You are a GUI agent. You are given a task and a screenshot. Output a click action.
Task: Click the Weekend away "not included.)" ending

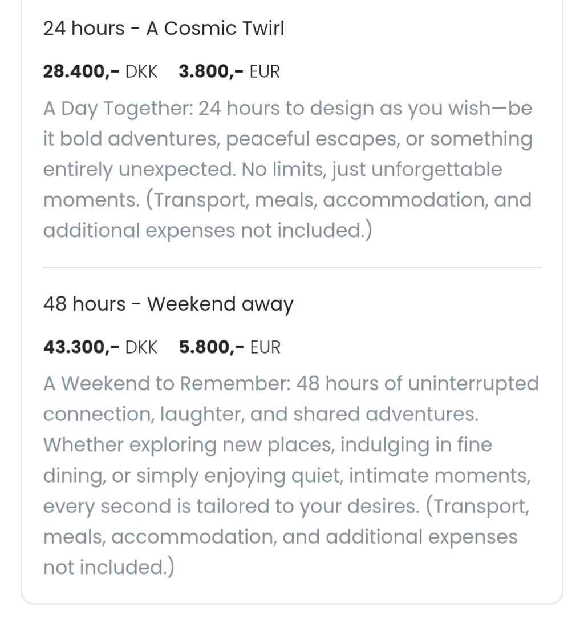coord(108,568)
